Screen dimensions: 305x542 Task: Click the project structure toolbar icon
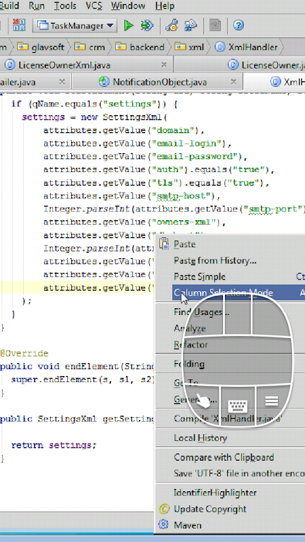click(x=190, y=25)
